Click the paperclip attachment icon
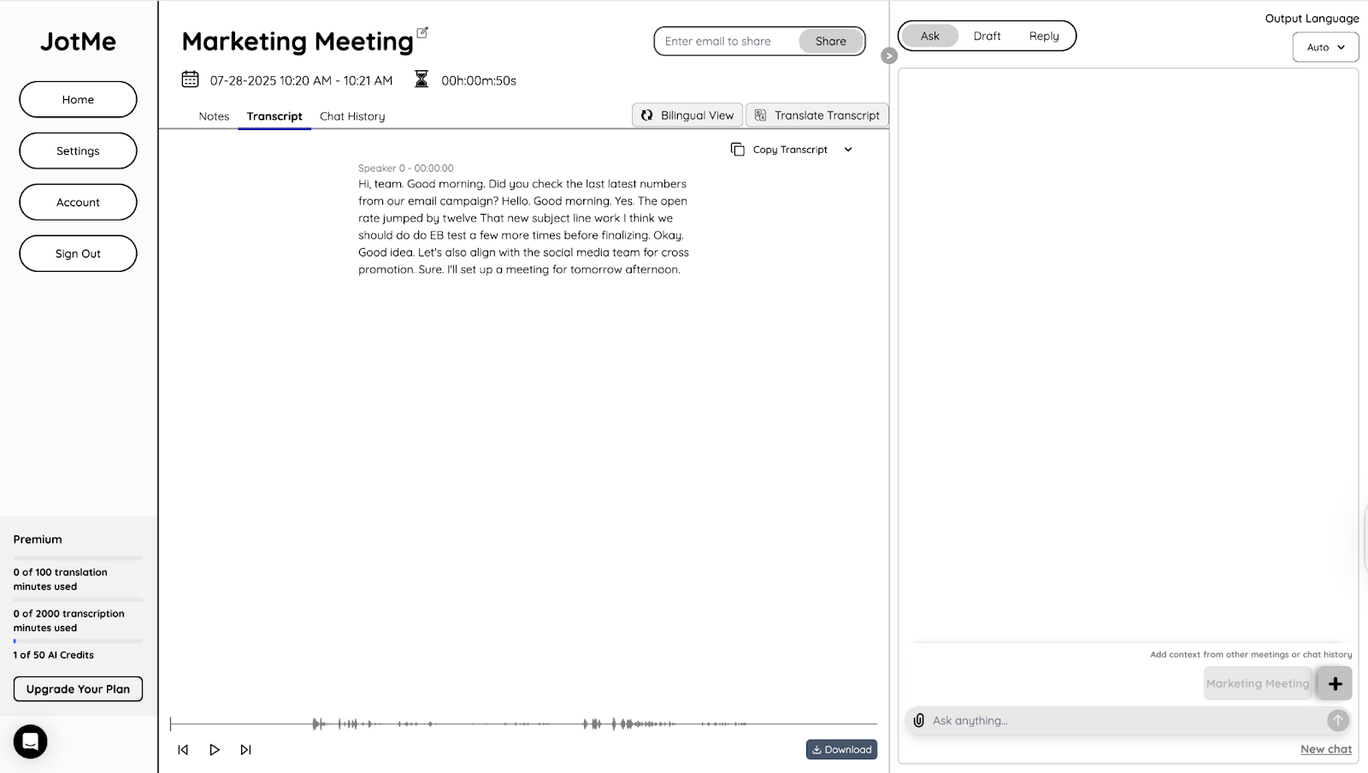The width and height of the screenshot is (1368, 773). tap(918, 721)
